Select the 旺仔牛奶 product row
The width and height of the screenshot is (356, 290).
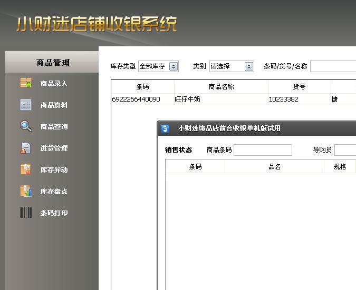click(x=222, y=99)
